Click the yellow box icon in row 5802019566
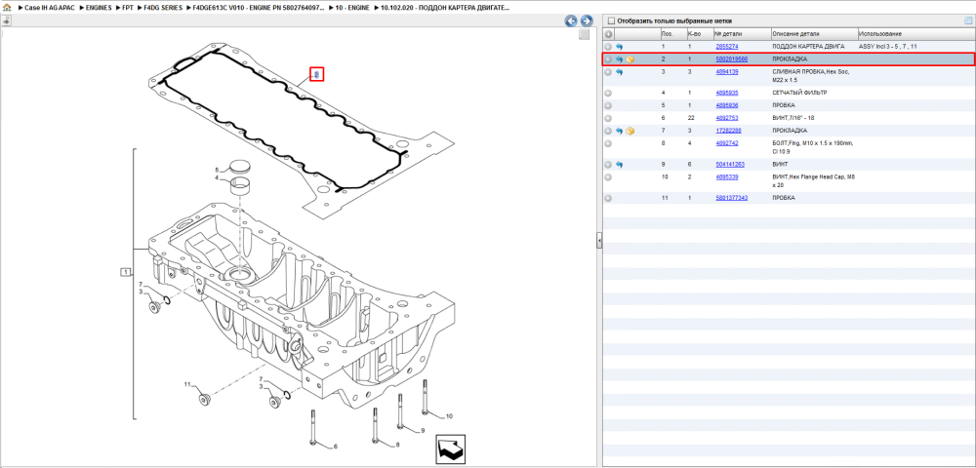 (630, 59)
